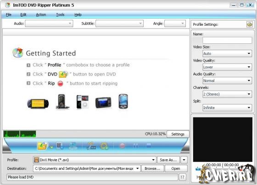Image resolution: width=257 pixels, height=185 pixels.
Task: Click the arrow beside Save As
Action: tap(184, 160)
